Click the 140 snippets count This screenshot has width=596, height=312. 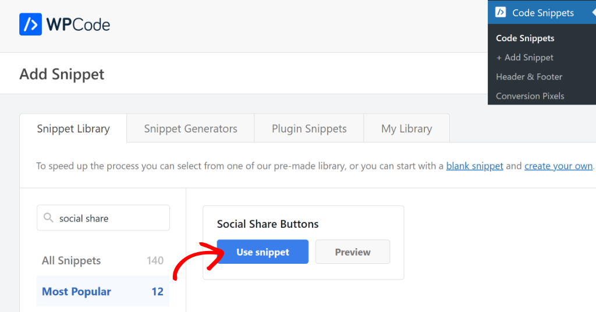pos(155,260)
